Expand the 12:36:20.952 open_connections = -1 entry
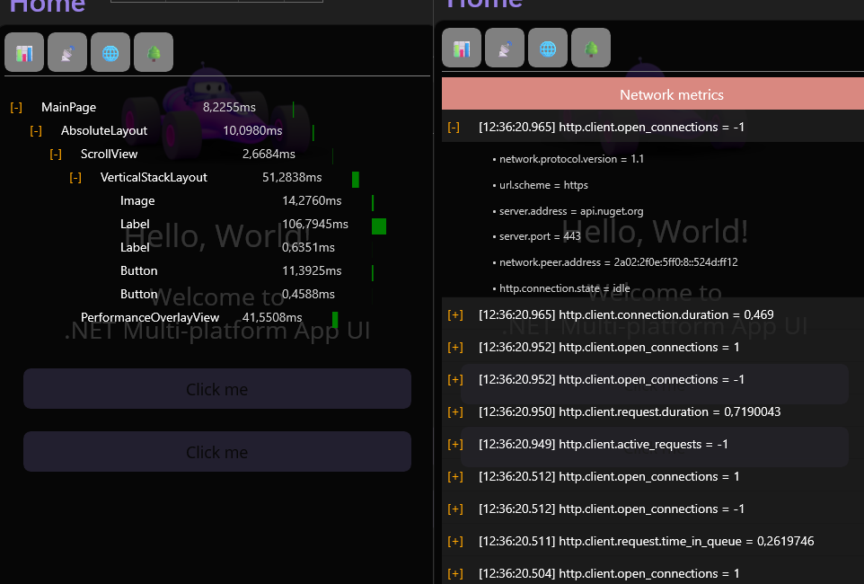Screen dimensions: 864x584 (x=455, y=379)
